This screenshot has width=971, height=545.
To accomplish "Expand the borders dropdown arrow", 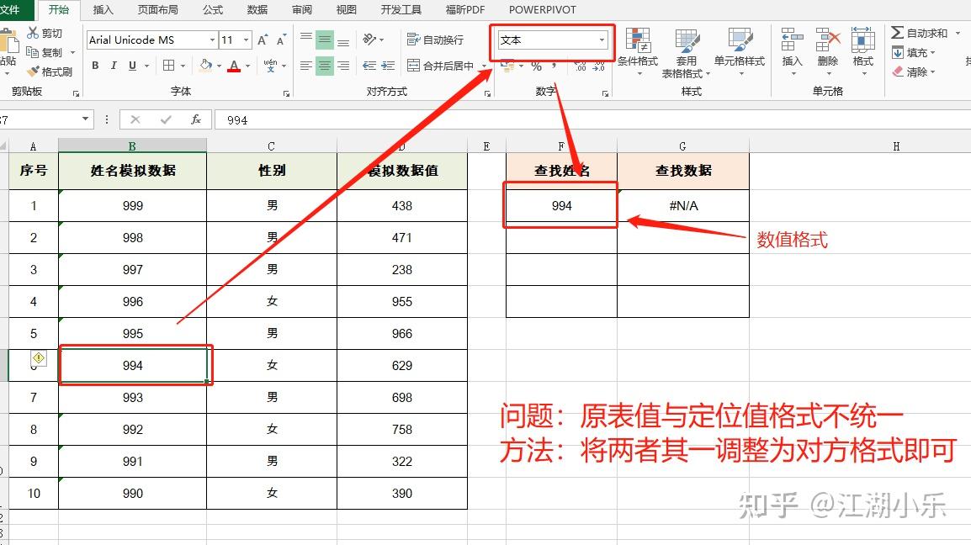I will coord(183,66).
